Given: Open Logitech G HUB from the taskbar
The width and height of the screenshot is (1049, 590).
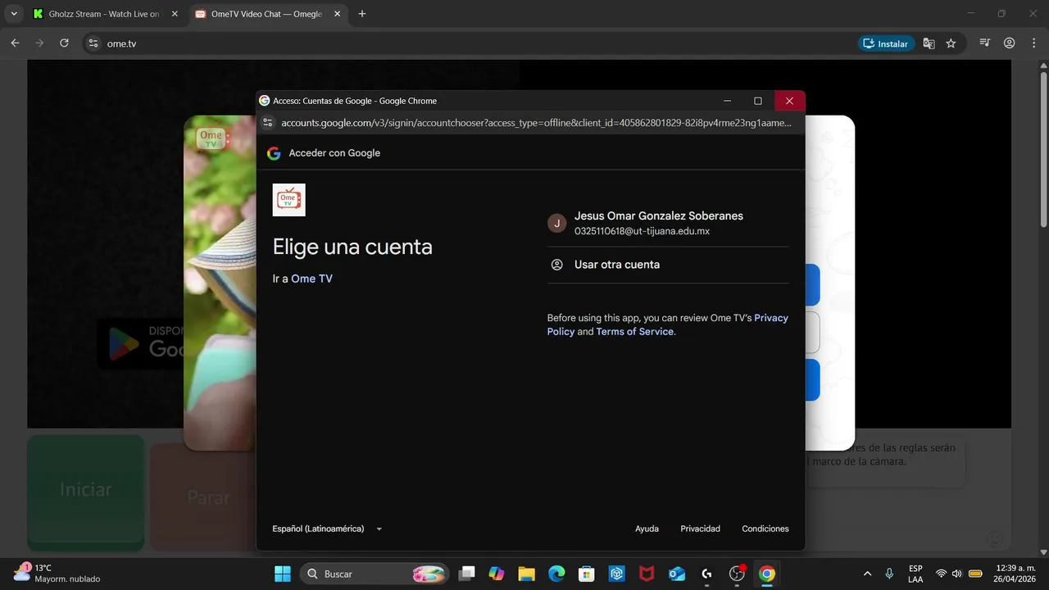Looking at the screenshot, I should coord(706,574).
